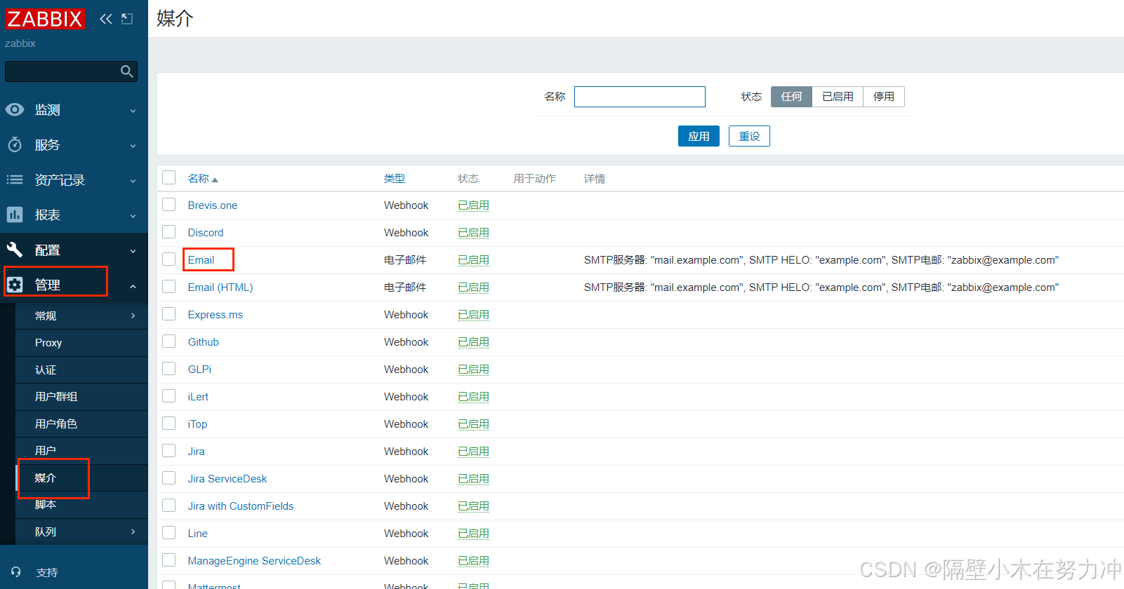
Task: Open the Express.ms media type link
Action: pyautogui.click(x=216, y=315)
